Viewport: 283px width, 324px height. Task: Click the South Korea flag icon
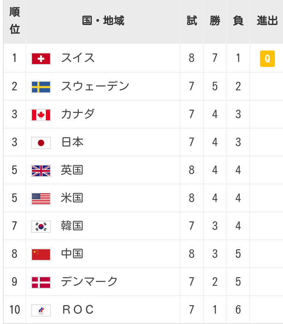[x=41, y=226]
